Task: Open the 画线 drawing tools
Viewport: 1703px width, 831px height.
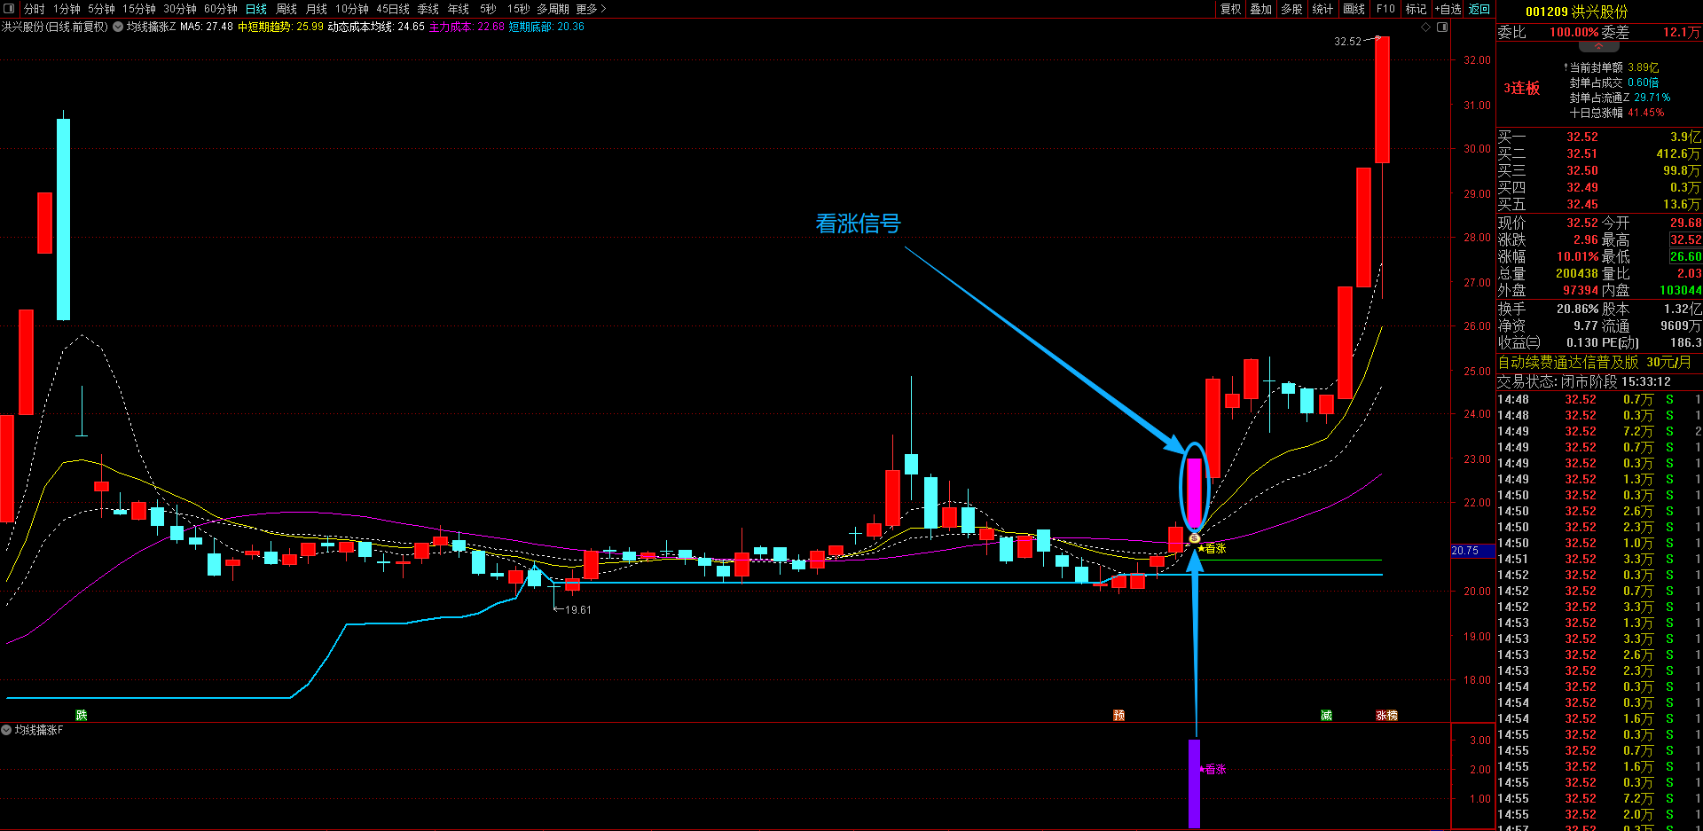Action: 1354,9
